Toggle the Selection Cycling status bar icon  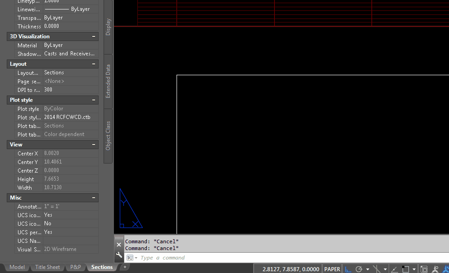pyautogui.click(x=424, y=269)
